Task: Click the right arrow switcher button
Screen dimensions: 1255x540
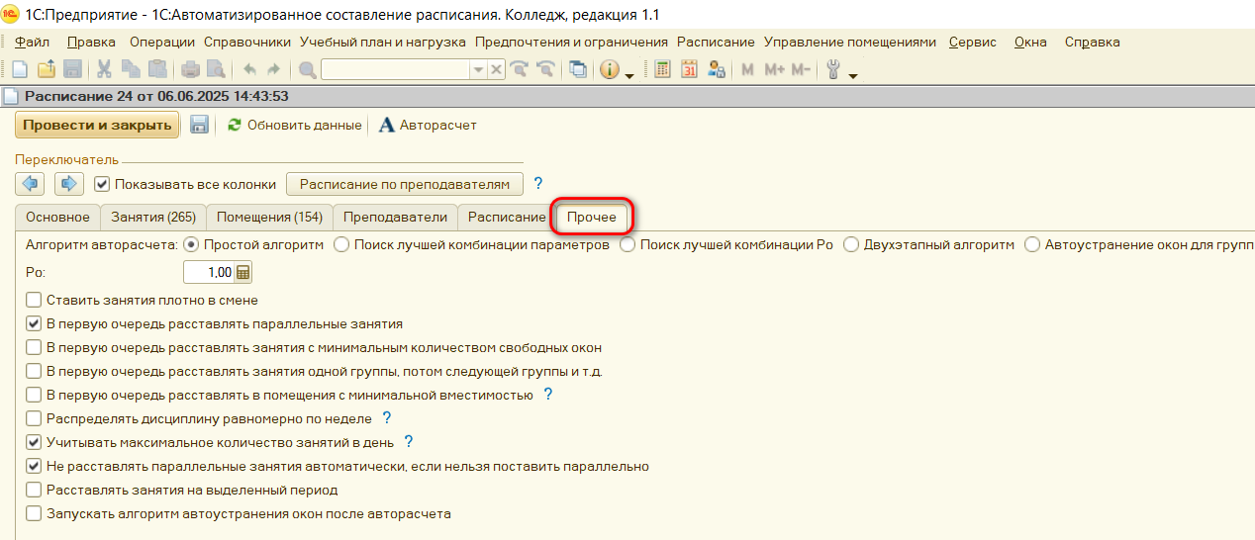Action: coord(68,183)
